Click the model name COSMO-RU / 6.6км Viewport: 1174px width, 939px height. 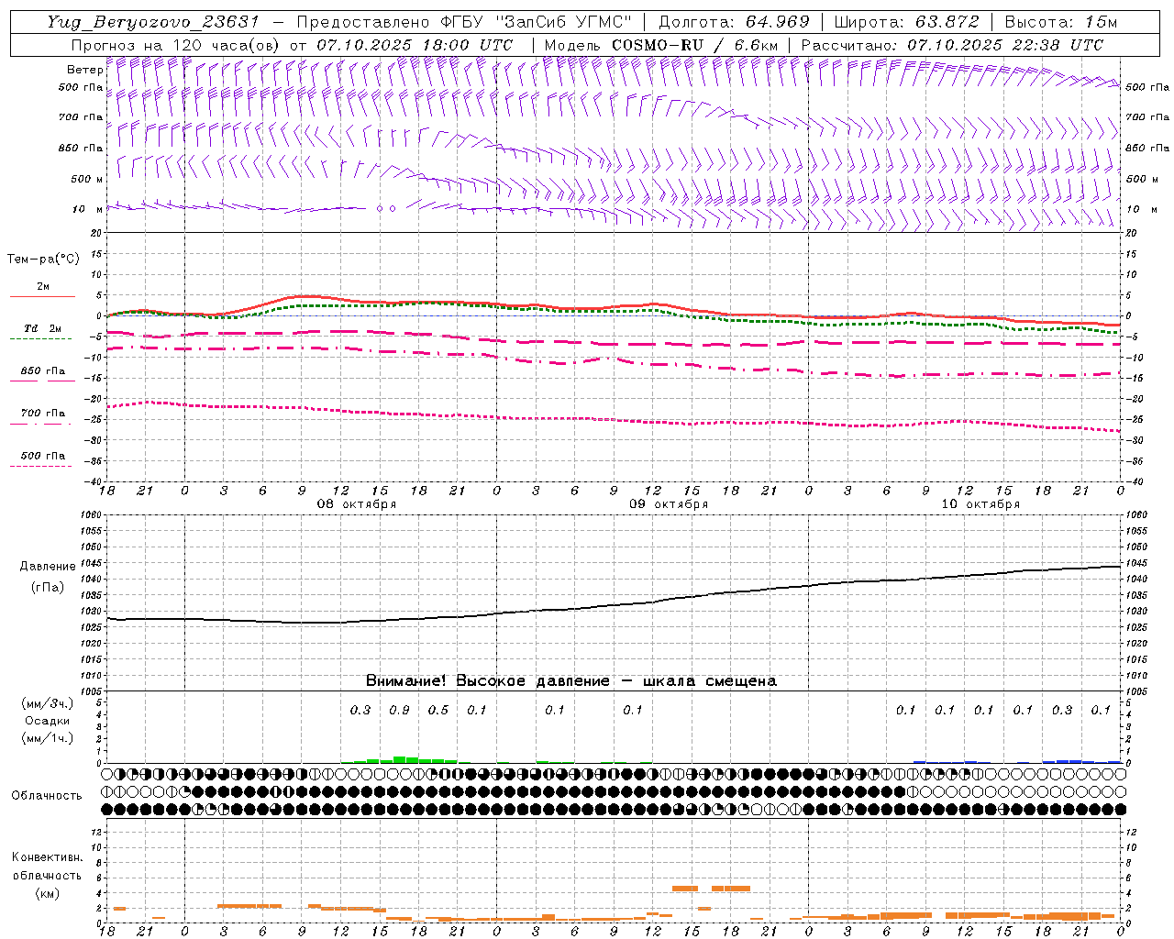click(694, 45)
